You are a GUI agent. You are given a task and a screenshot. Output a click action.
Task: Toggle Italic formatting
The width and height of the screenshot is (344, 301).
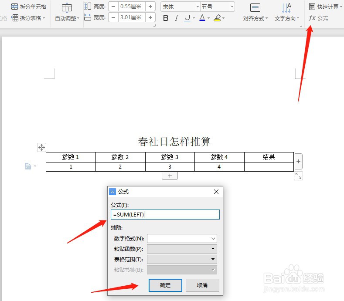(x=177, y=18)
